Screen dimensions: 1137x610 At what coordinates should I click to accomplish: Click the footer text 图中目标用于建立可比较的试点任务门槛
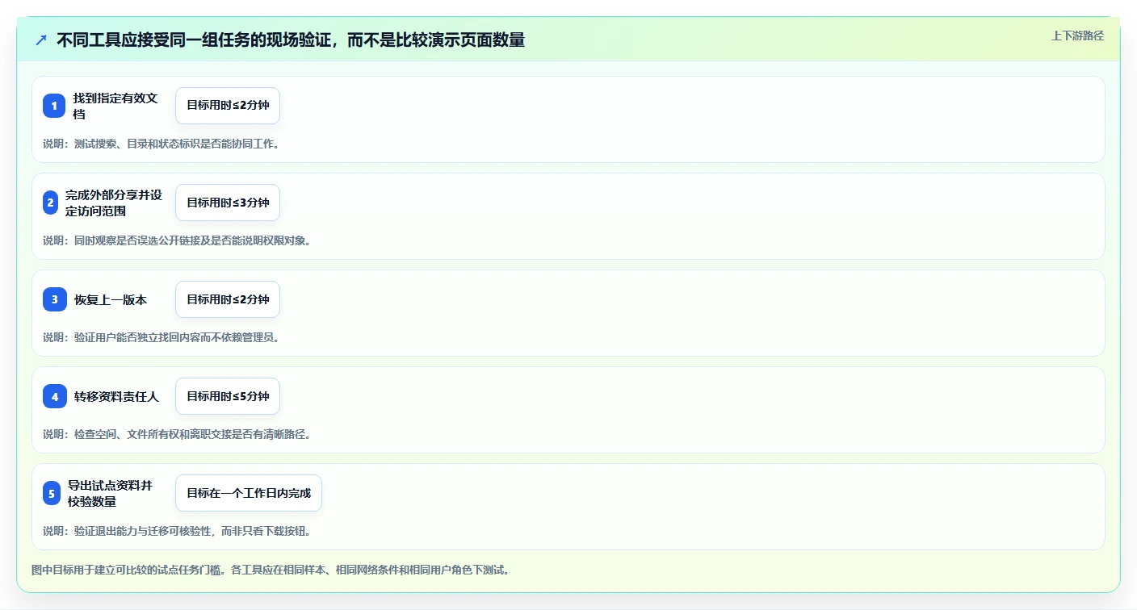tap(271, 570)
